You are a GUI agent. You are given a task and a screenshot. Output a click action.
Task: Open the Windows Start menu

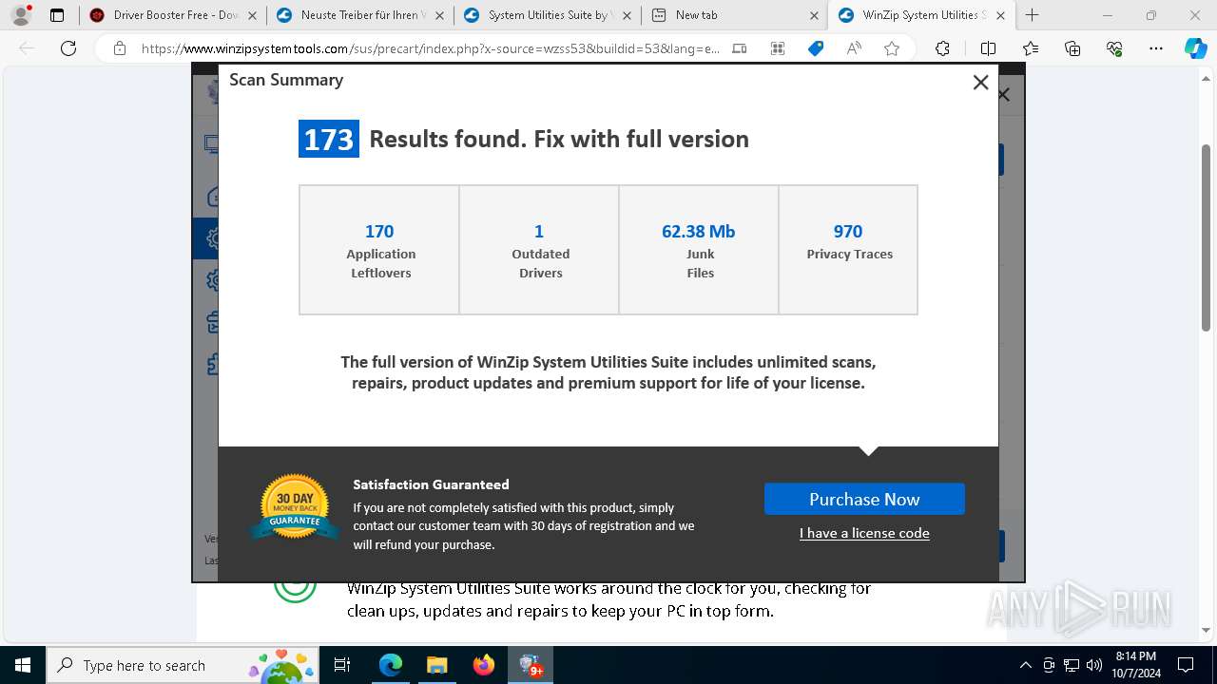click(23, 665)
